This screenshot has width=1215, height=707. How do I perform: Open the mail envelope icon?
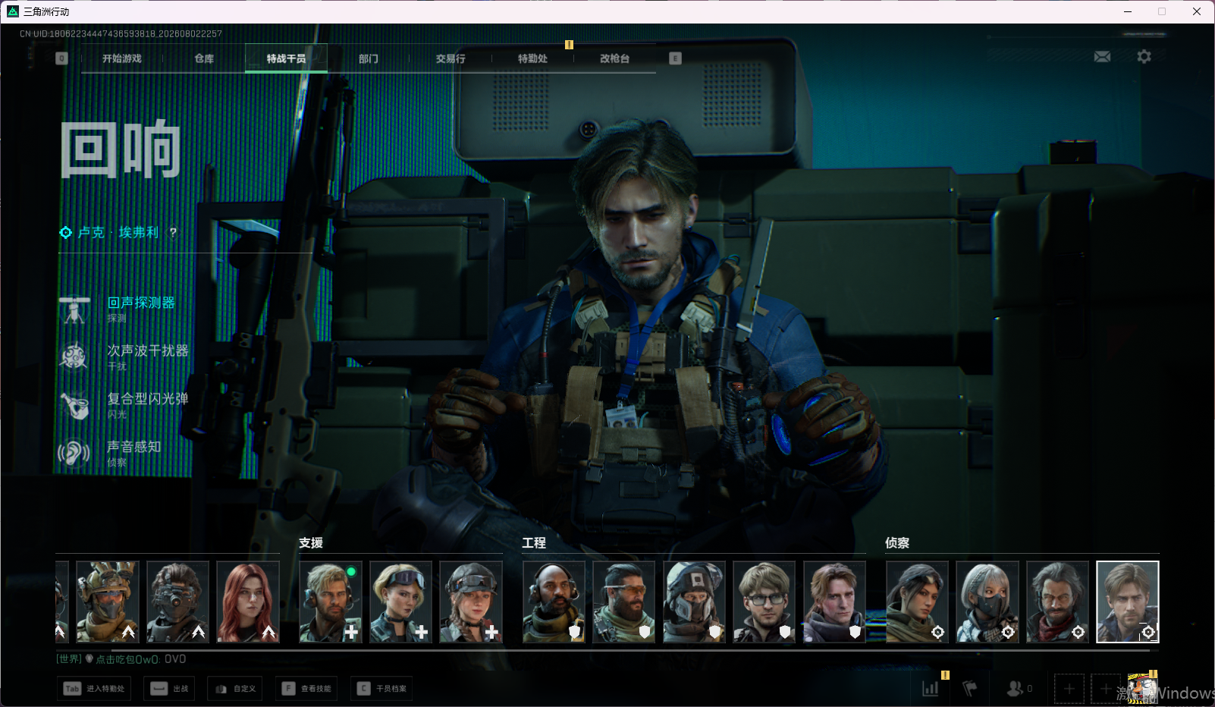1102,57
